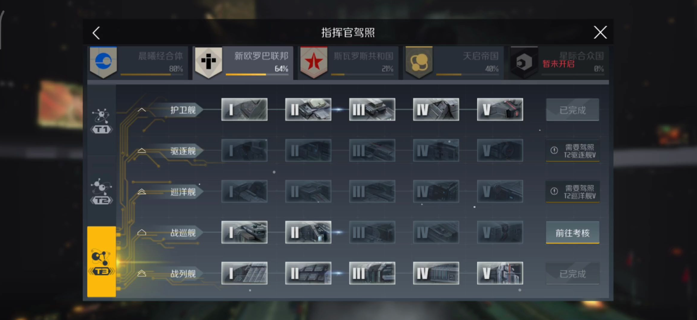Click the locked 星际合众国 faction emblem
697x320 pixels.
tap(524, 62)
